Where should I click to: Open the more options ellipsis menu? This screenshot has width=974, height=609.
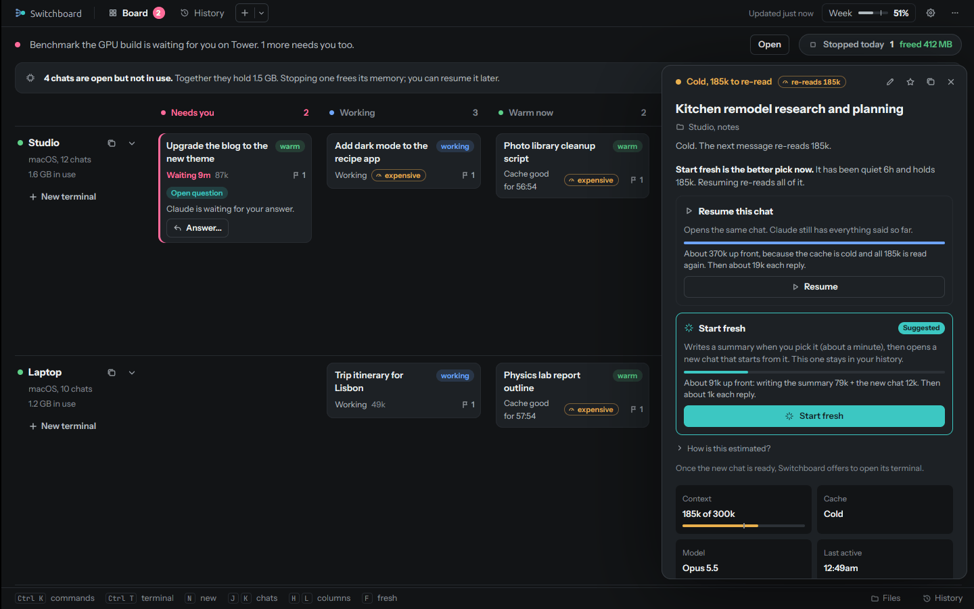click(x=955, y=13)
